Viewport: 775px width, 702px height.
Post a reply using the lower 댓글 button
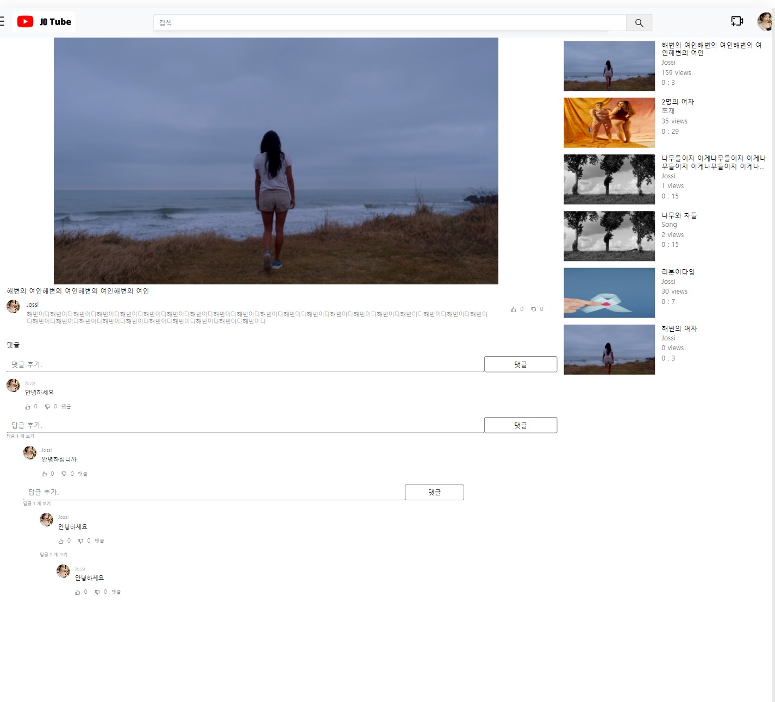click(520, 425)
